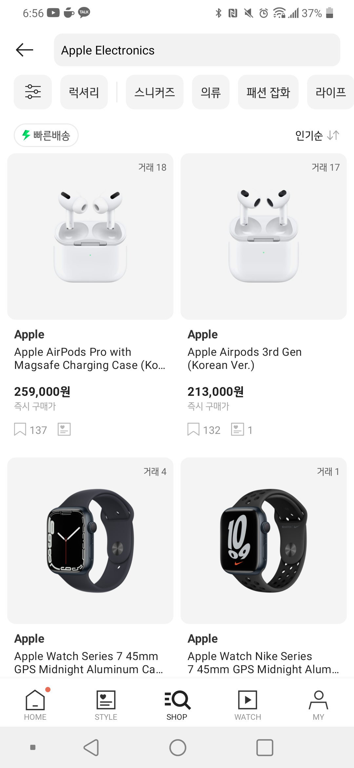Open Apple AirPods Pro with Magsafe title
Screen dimensions: 354x768
[89, 358]
